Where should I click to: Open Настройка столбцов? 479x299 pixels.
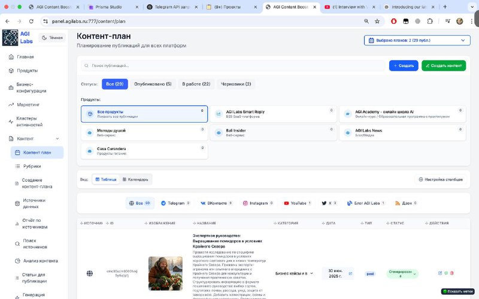point(441,179)
